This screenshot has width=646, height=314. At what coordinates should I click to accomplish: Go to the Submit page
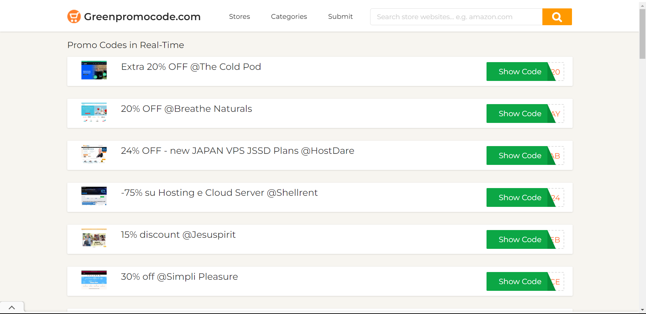(340, 16)
